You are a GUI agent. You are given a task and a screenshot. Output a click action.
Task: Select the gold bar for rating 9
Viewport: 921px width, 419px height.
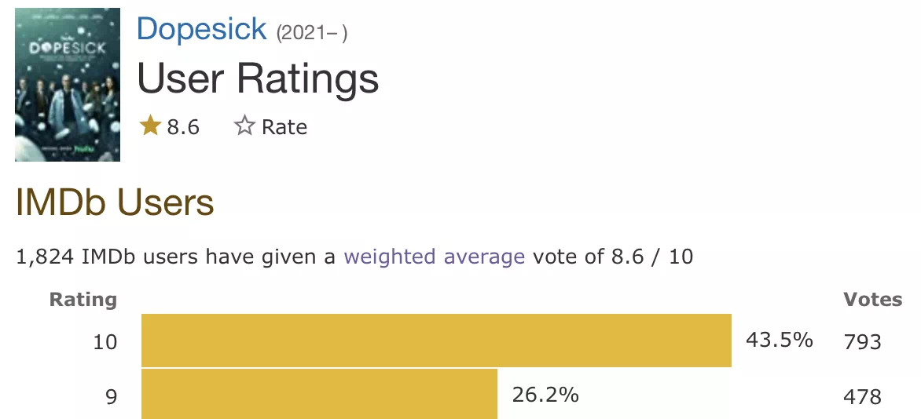[320, 395]
